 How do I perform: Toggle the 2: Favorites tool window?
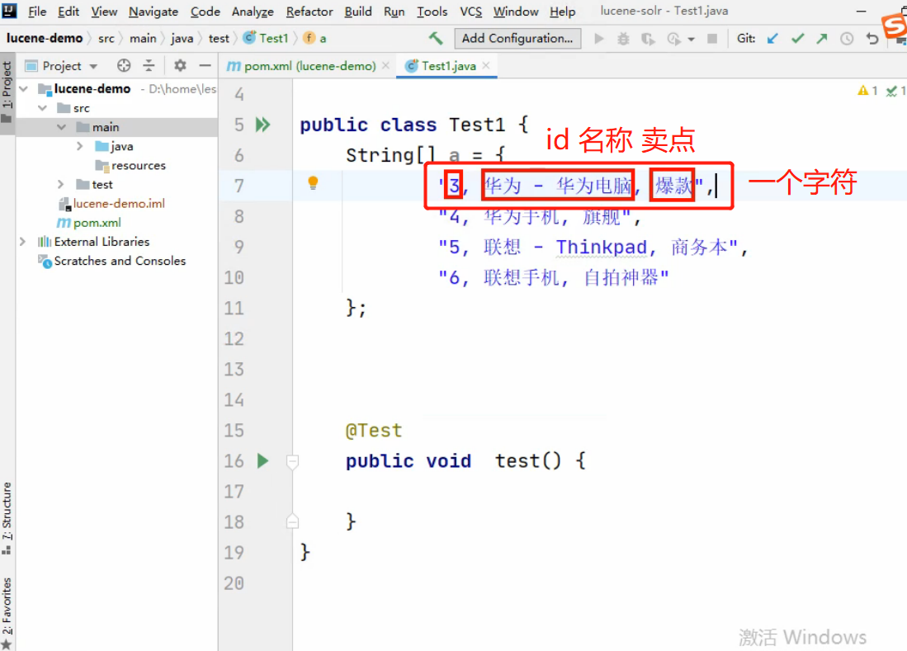pyautogui.click(x=7, y=611)
